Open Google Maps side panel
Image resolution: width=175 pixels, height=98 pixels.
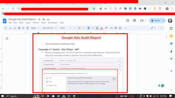point(171,59)
